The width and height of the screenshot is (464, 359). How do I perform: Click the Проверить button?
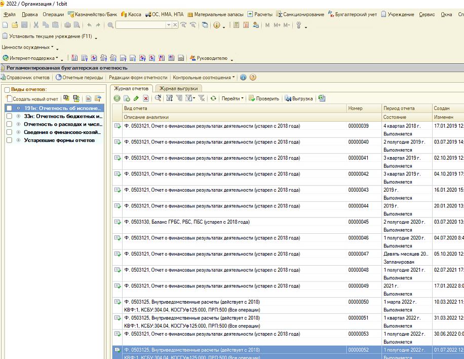coord(264,98)
